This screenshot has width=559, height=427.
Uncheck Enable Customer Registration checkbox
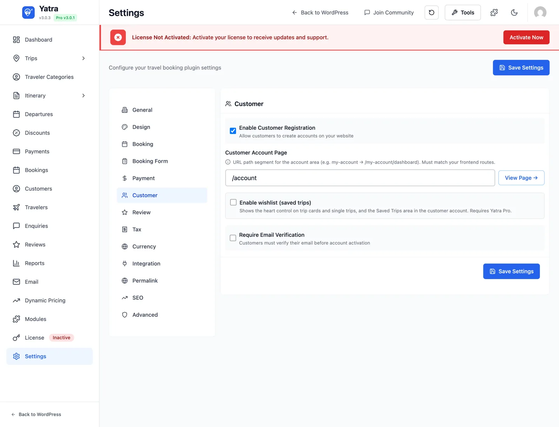click(x=233, y=131)
